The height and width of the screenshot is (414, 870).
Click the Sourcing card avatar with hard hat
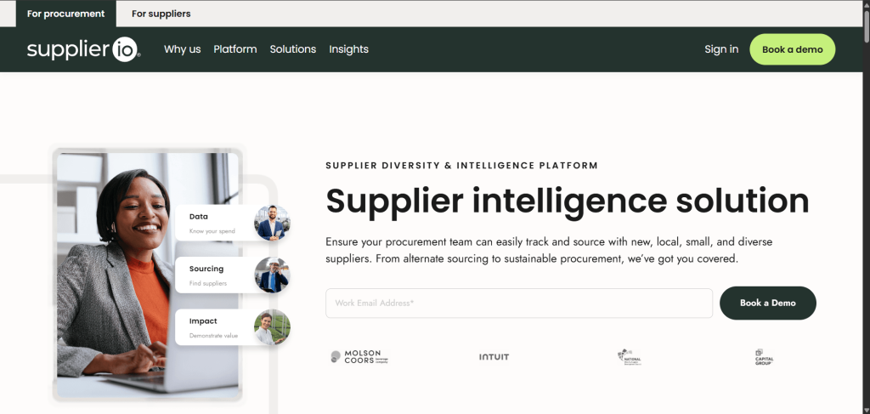[272, 275]
